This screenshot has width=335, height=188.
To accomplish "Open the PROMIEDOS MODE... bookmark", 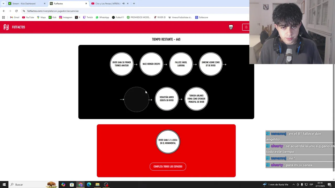I will point(138,17).
